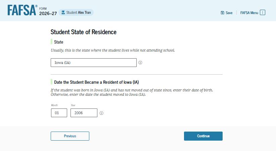Click the FAFSA logo in the header
The width and height of the screenshot is (276, 151).
click(x=22, y=10)
